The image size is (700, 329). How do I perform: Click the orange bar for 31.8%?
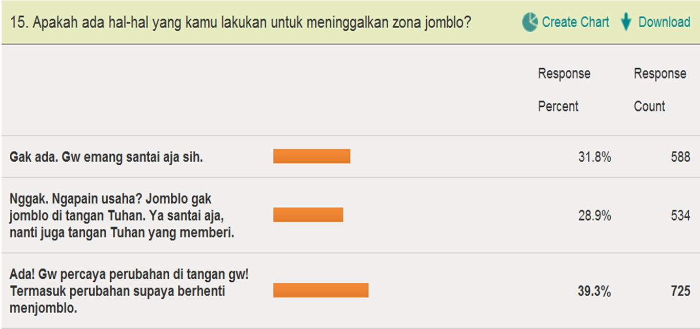[311, 156]
